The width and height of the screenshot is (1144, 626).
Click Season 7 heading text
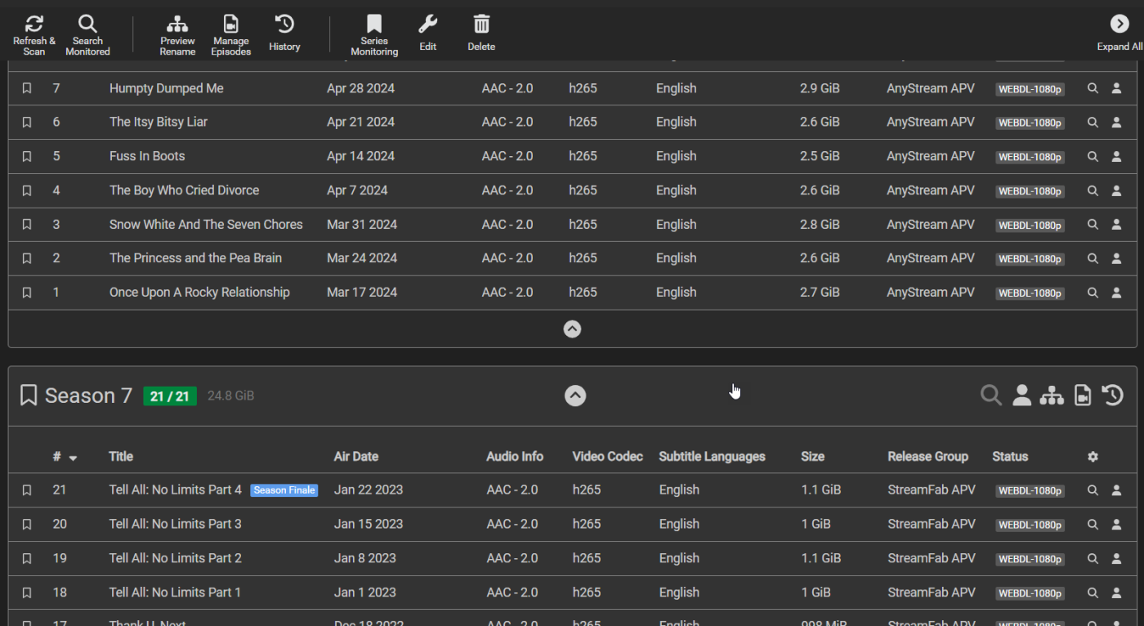pyautogui.click(x=88, y=396)
